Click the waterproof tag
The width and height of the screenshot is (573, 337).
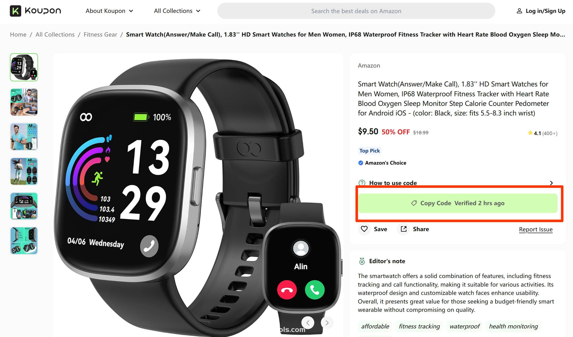(x=464, y=326)
